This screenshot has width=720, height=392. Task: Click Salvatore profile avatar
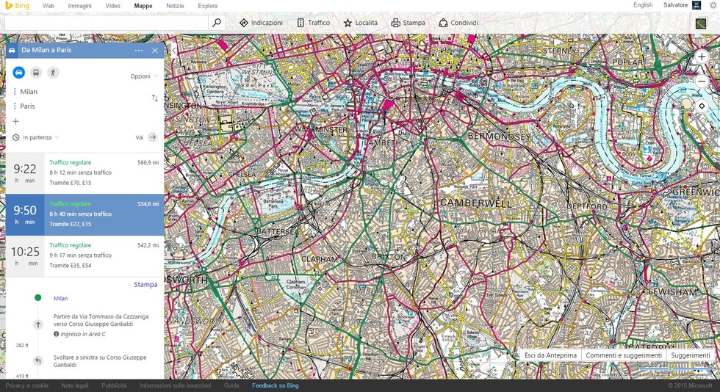(x=696, y=5)
